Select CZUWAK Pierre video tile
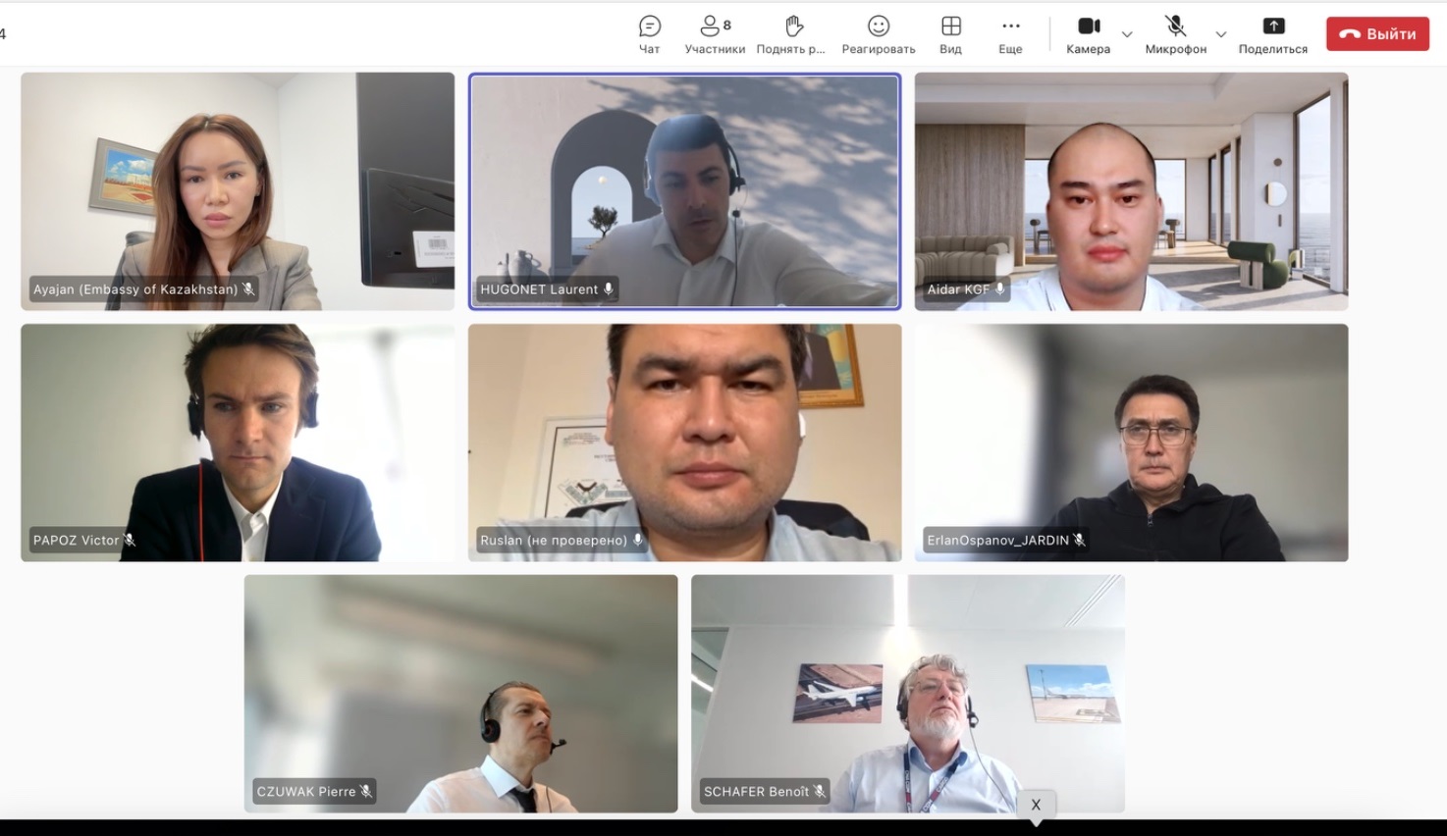 tap(460, 693)
